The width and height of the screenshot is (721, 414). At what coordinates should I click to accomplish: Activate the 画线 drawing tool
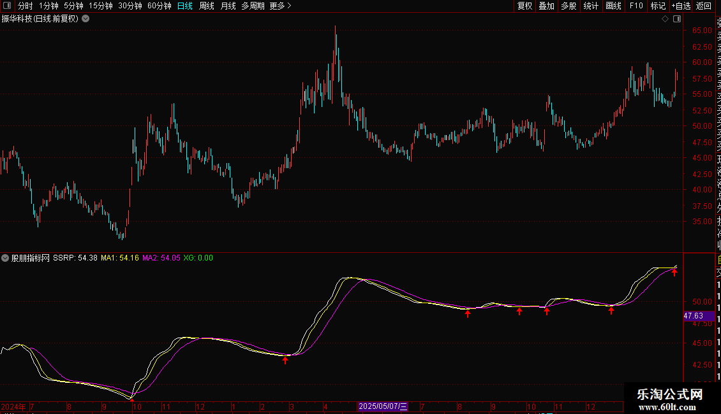click(613, 6)
